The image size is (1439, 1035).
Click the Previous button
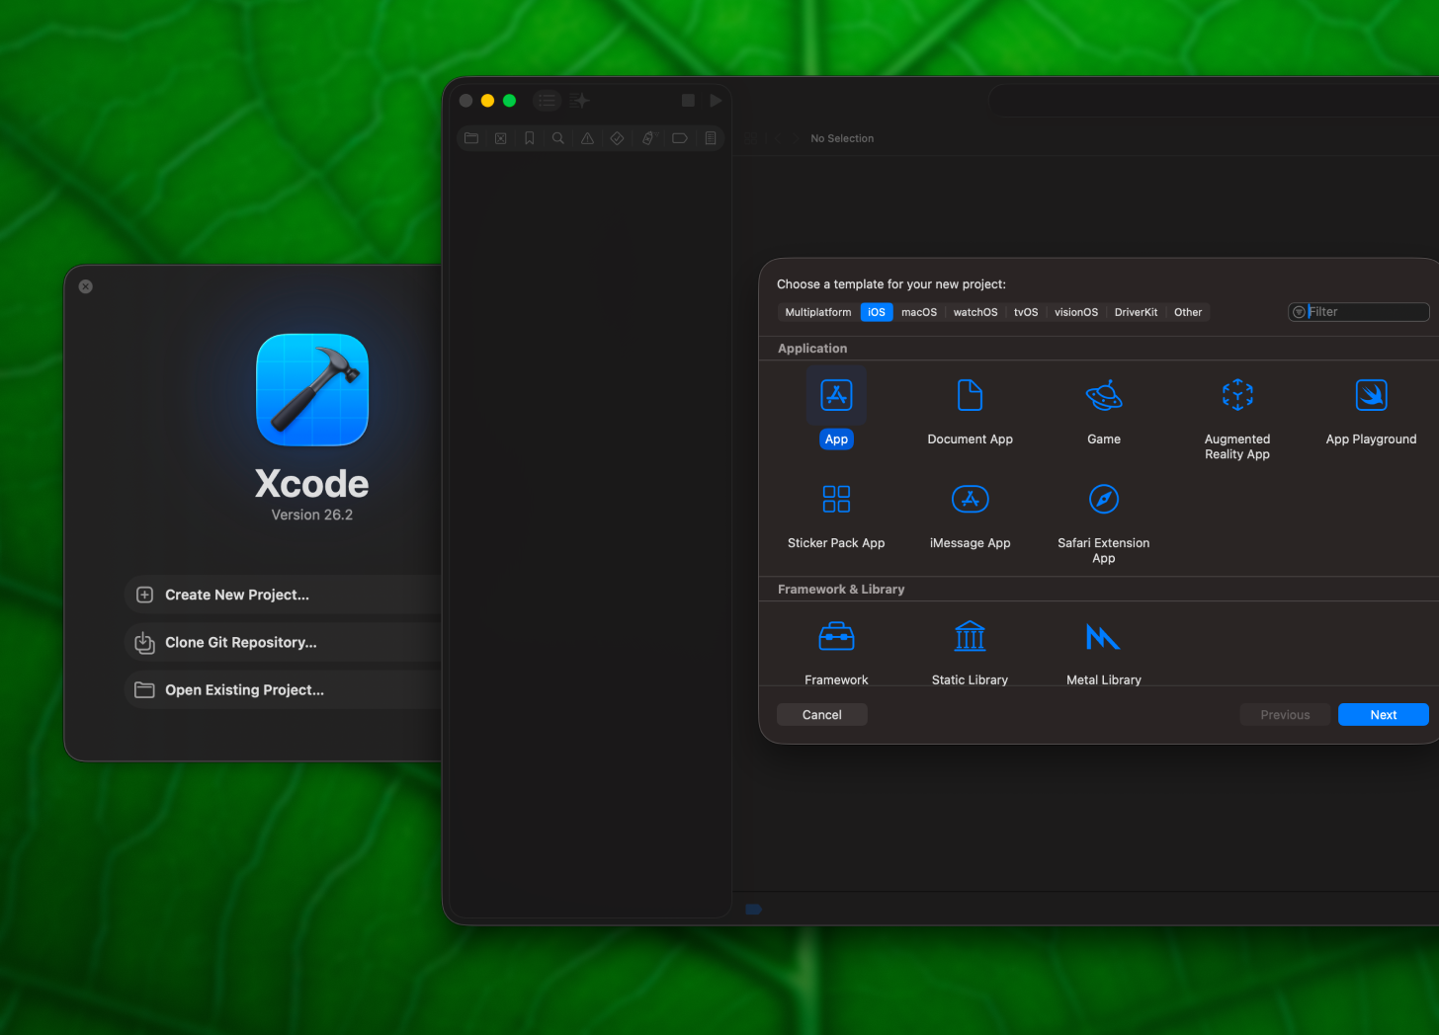pos(1285,715)
